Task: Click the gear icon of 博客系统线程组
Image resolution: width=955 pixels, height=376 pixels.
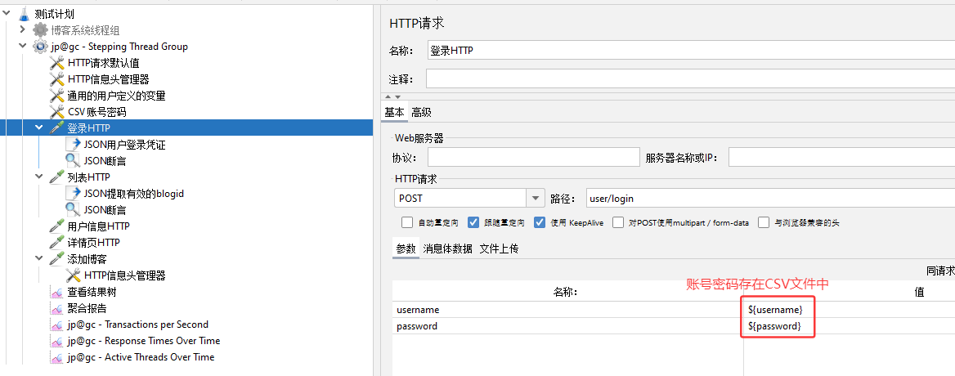Action: click(x=40, y=29)
